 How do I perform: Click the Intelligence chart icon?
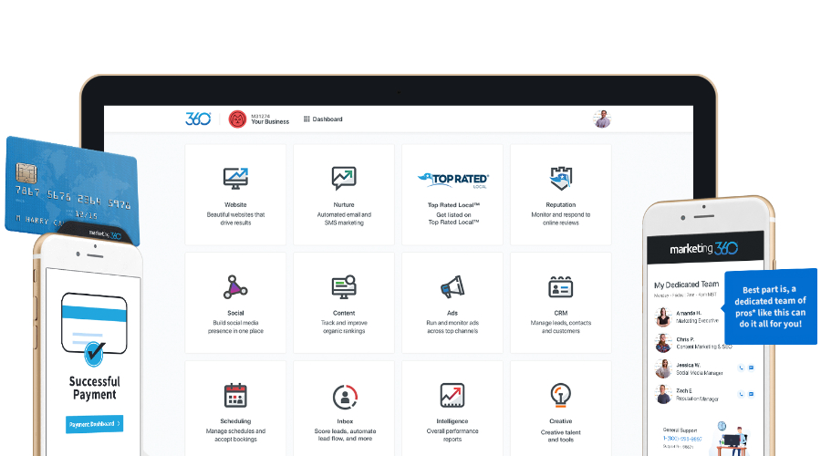452,395
